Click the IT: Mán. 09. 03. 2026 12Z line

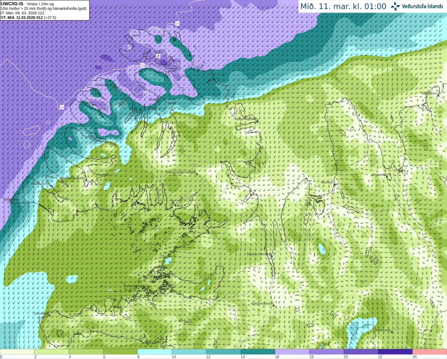coord(22,13)
